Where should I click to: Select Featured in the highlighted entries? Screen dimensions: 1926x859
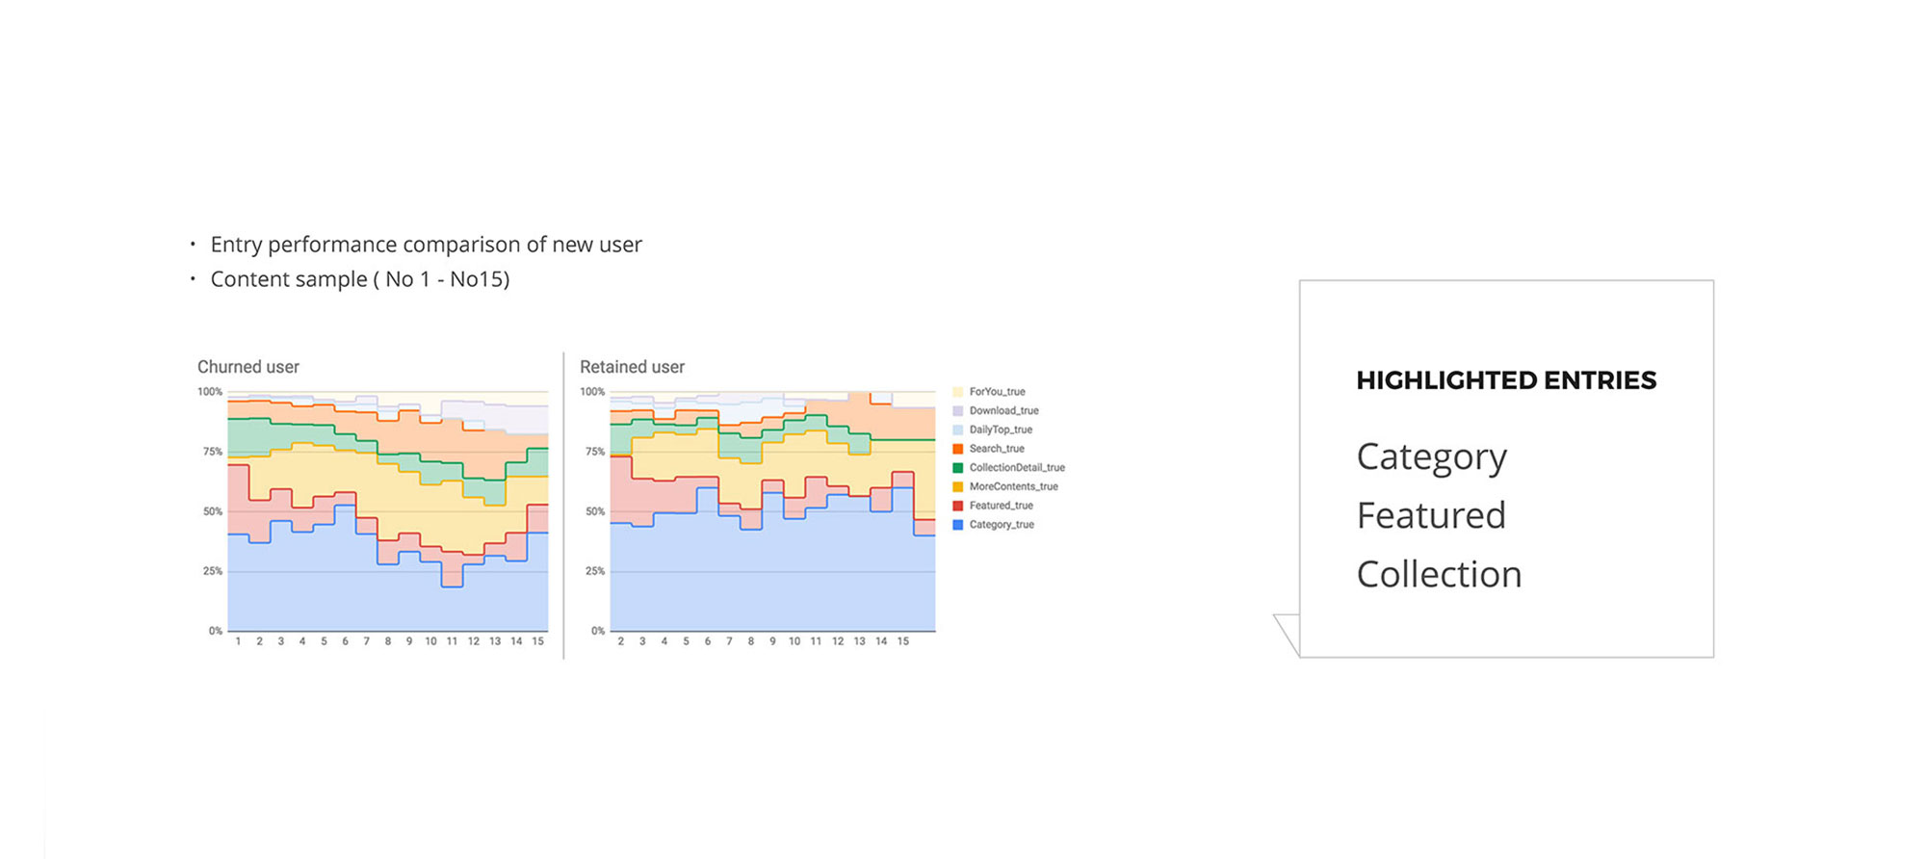1431,515
